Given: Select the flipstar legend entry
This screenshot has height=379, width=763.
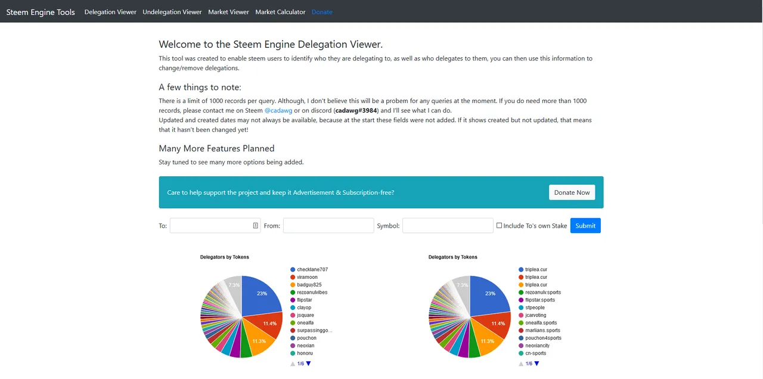Looking at the screenshot, I should (301, 300).
